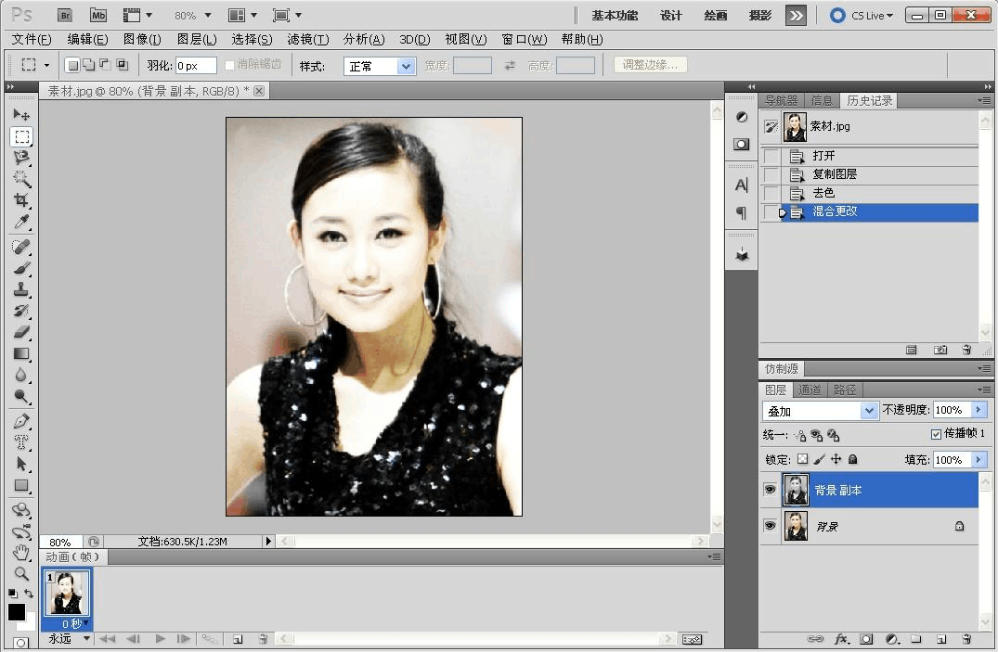Open the 填充 slider arrow
Viewport: 998px width, 652px height.
[x=979, y=459]
